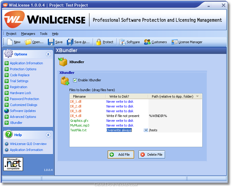Viewport: 232px width, 187px height.
Task: Click globe icon beside Software Updates
Action: 7,111
